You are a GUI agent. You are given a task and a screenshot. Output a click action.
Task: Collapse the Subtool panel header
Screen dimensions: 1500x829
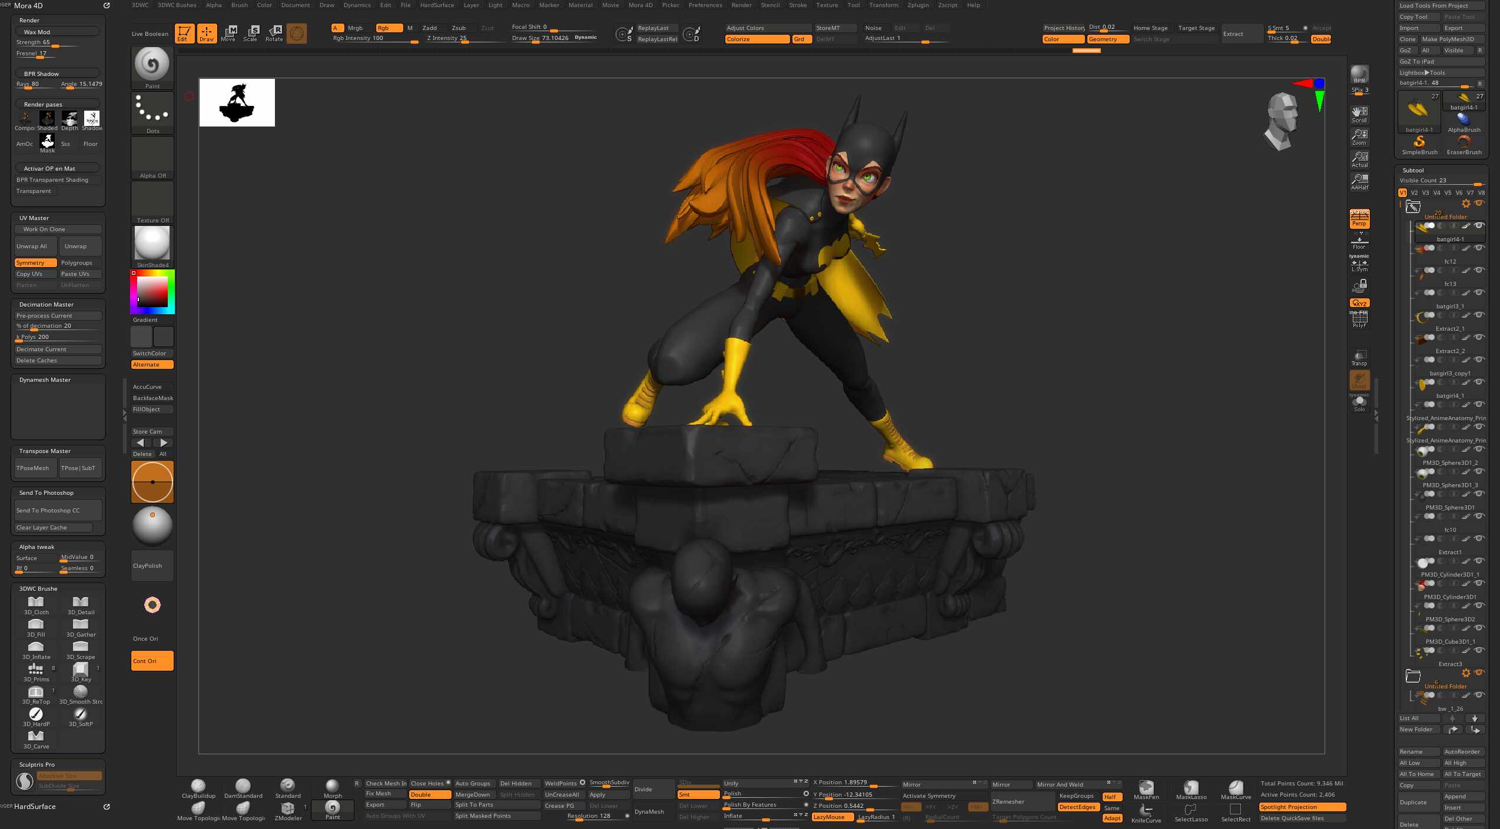click(x=1413, y=170)
